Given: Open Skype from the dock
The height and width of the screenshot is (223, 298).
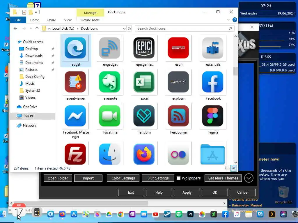Looking at the screenshot, I should pyautogui.click(x=260, y=214).
